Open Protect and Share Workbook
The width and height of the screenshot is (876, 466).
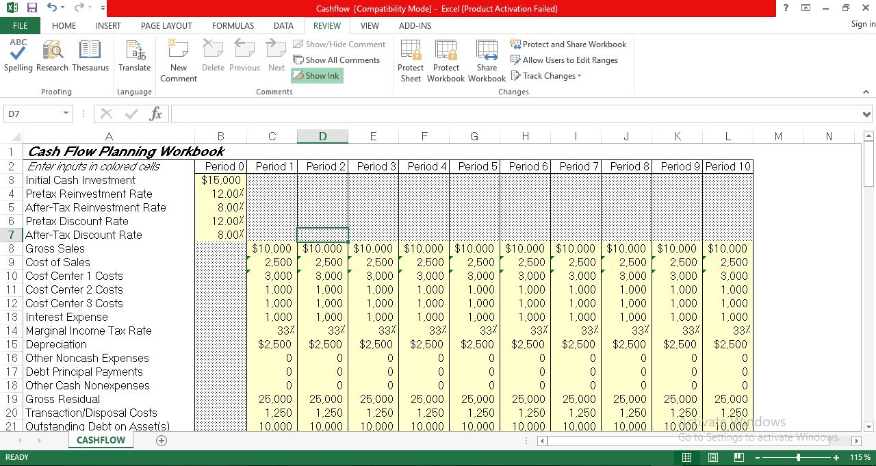[568, 44]
